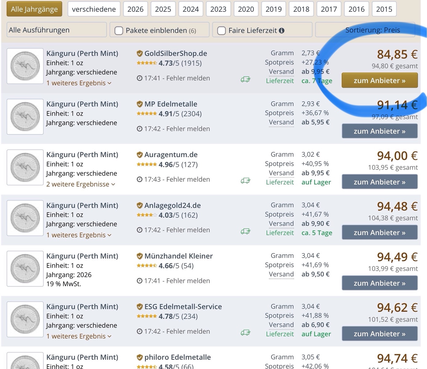
Task: Switch to the 'verschiedene' year filter
Action: (94, 9)
